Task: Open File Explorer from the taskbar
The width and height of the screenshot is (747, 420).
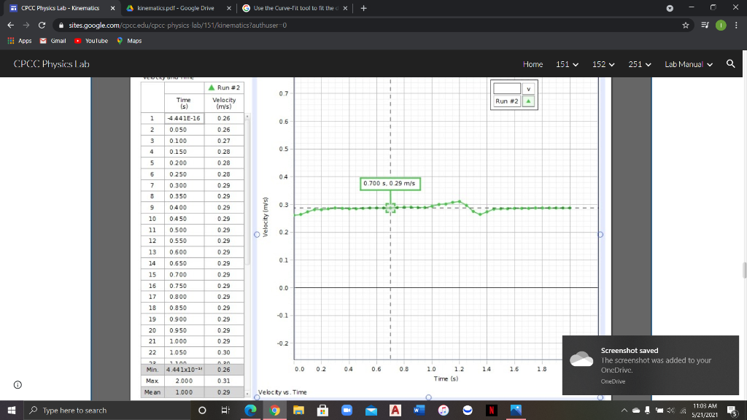Action: point(299,410)
